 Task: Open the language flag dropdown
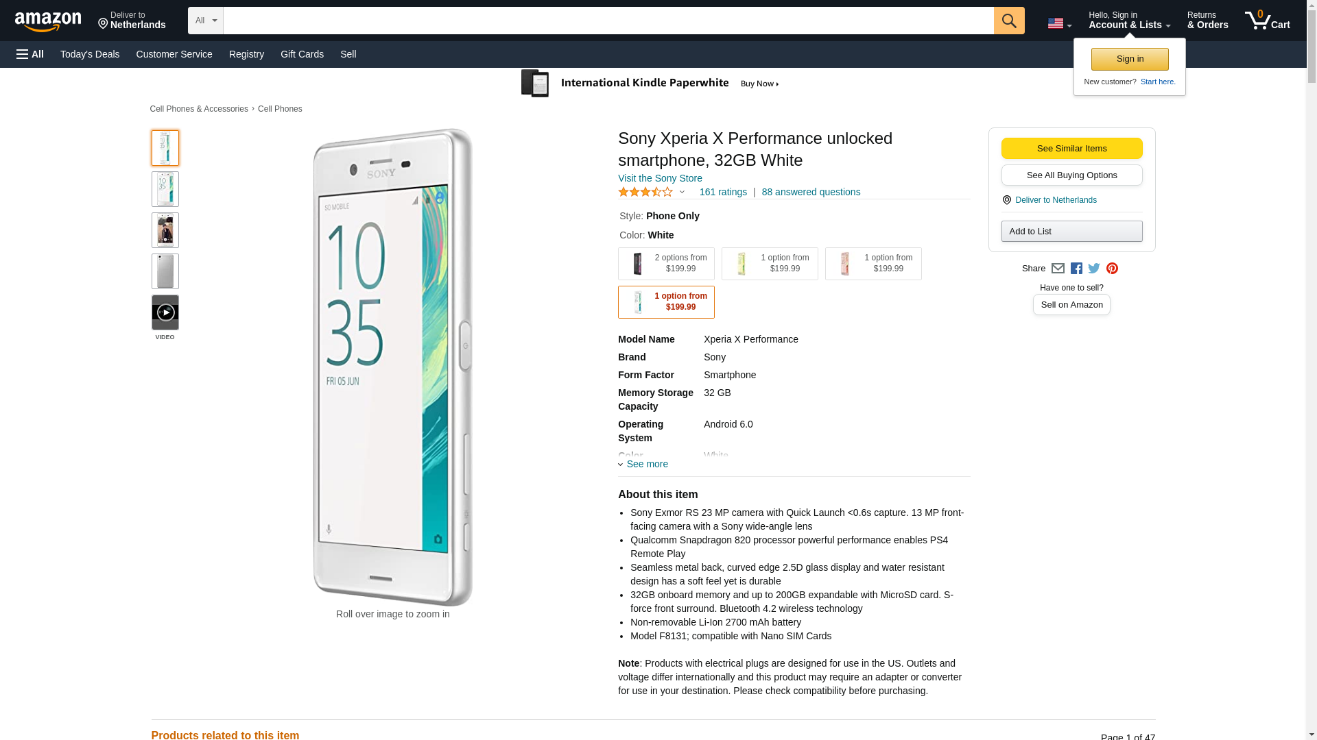(1059, 23)
